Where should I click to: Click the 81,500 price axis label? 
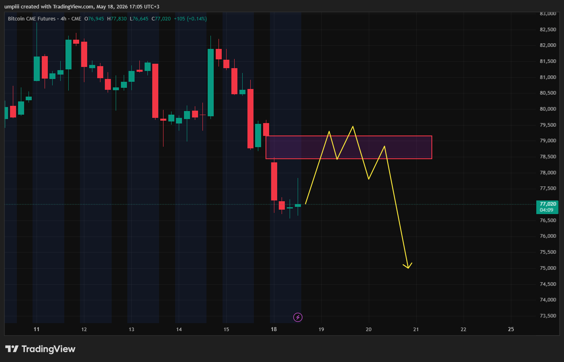[x=548, y=61]
